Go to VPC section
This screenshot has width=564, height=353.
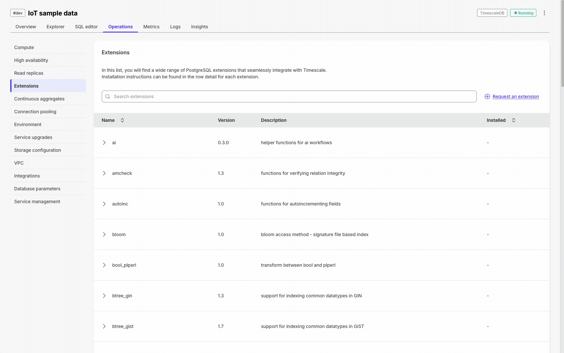(x=48, y=163)
